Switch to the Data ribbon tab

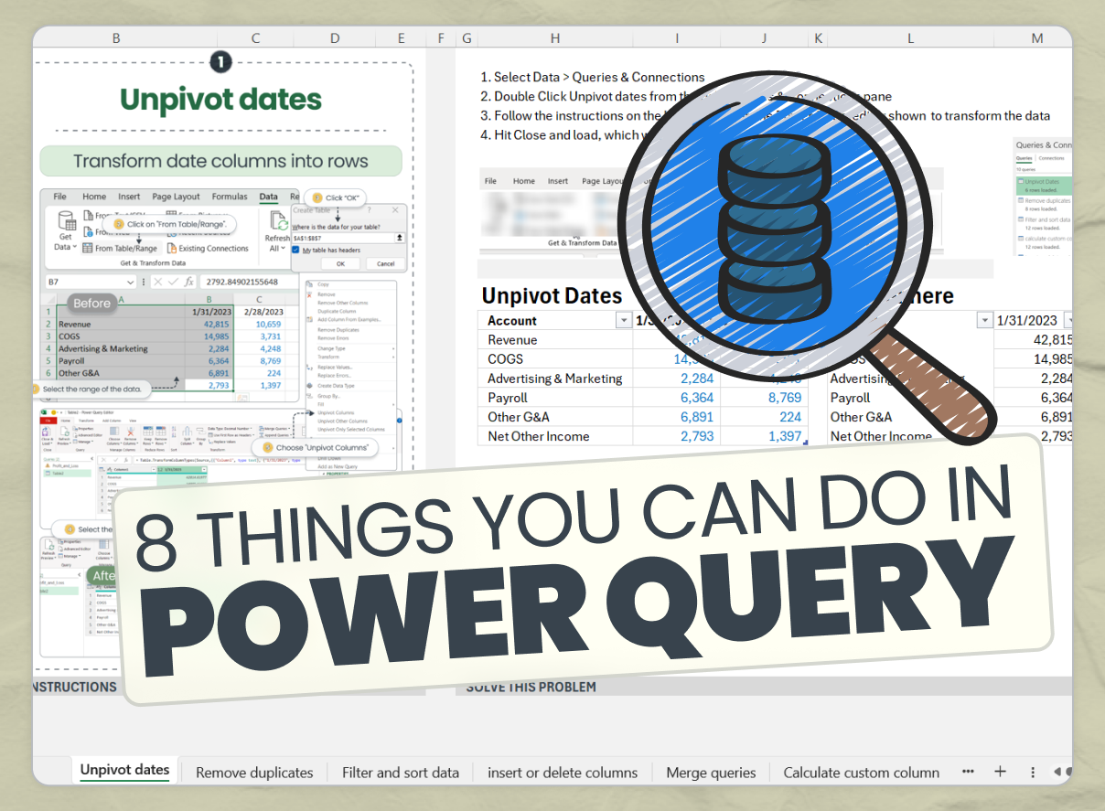click(267, 197)
